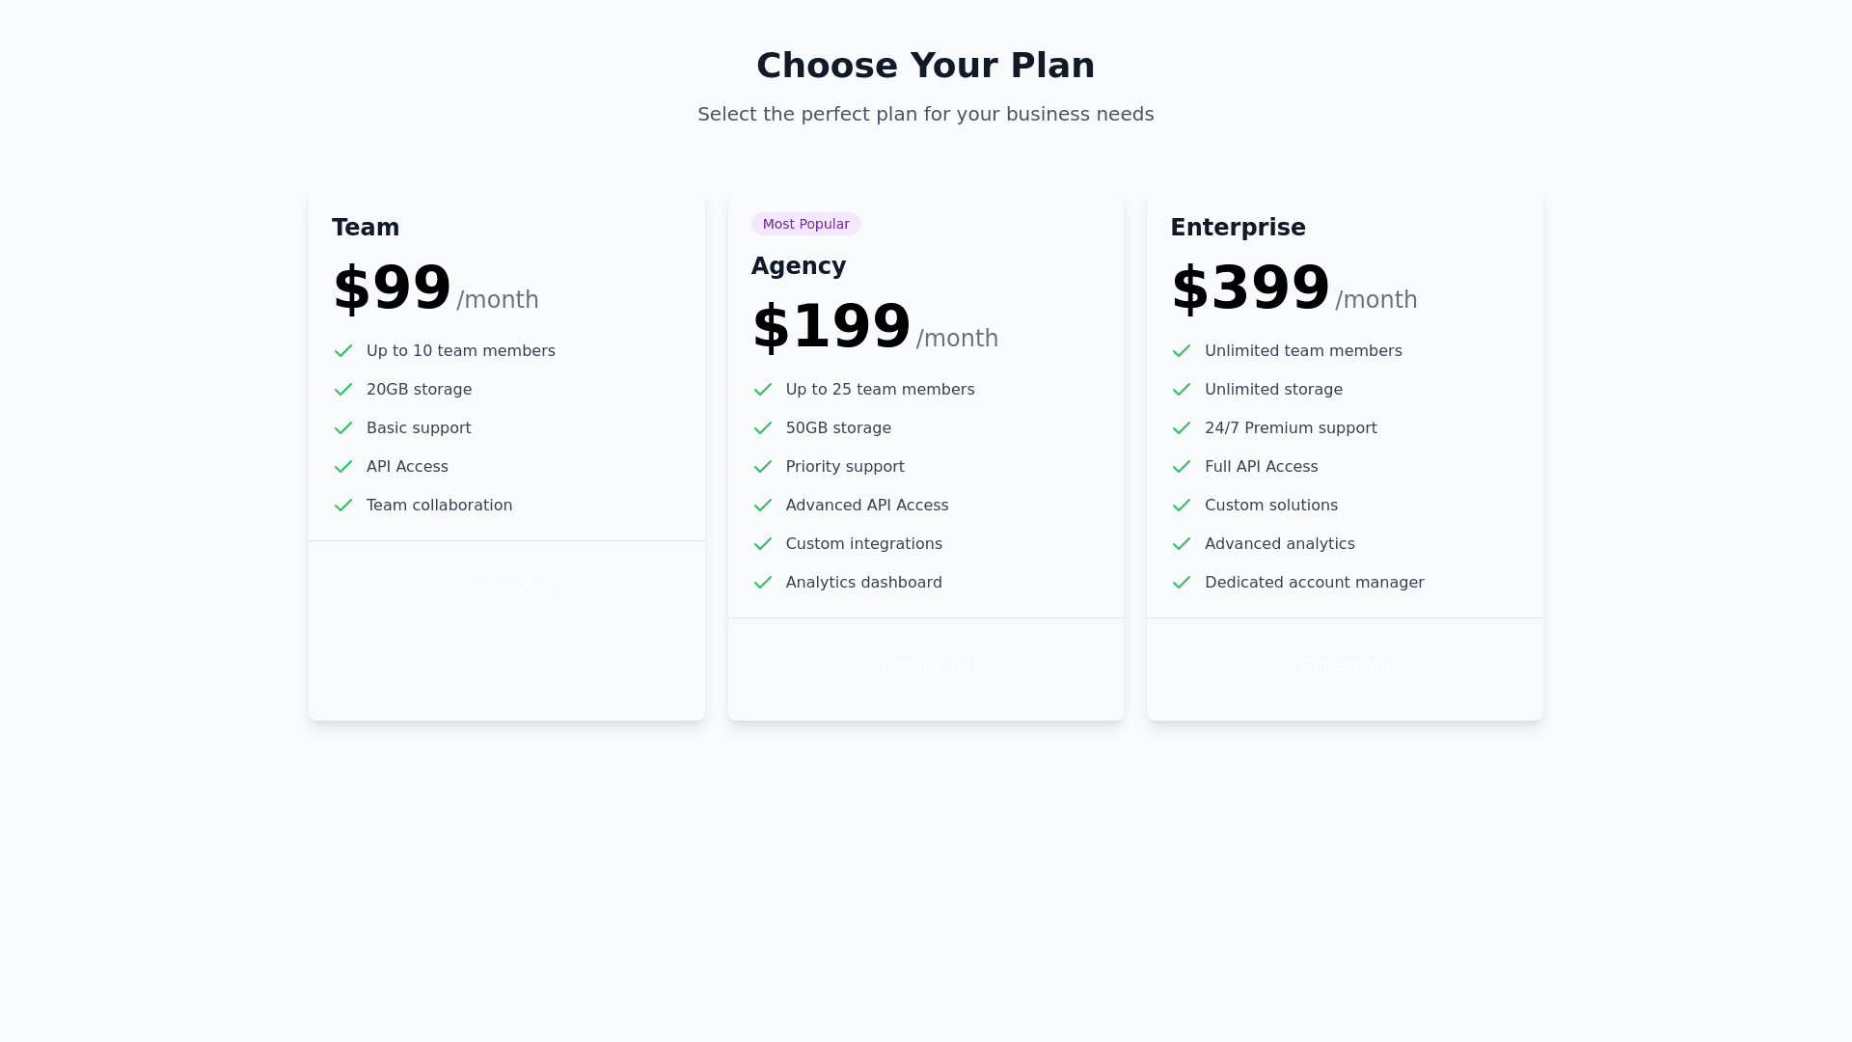Click the Choose Your Plan heading

point(926,66)
